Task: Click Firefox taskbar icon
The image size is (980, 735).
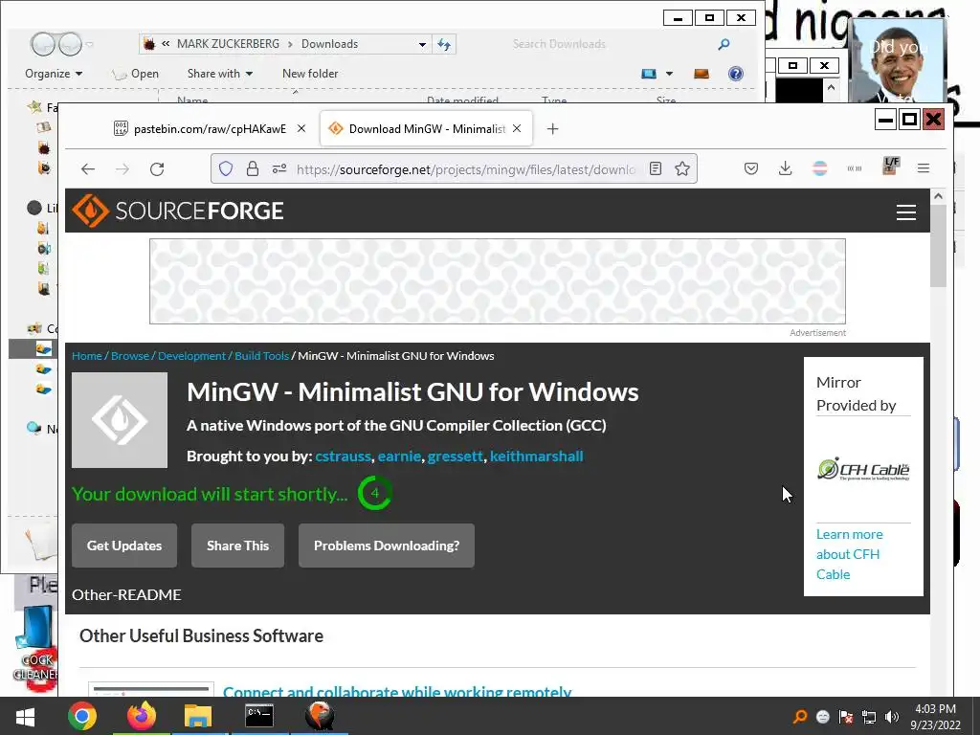Action: click(142, 716)
